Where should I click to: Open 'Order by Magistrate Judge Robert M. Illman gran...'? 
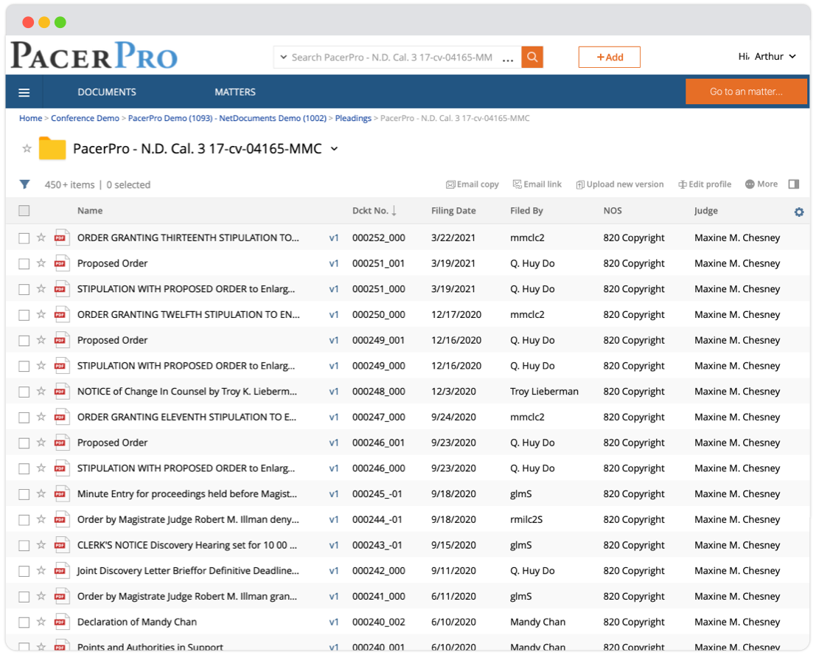[x=187, y=597]
